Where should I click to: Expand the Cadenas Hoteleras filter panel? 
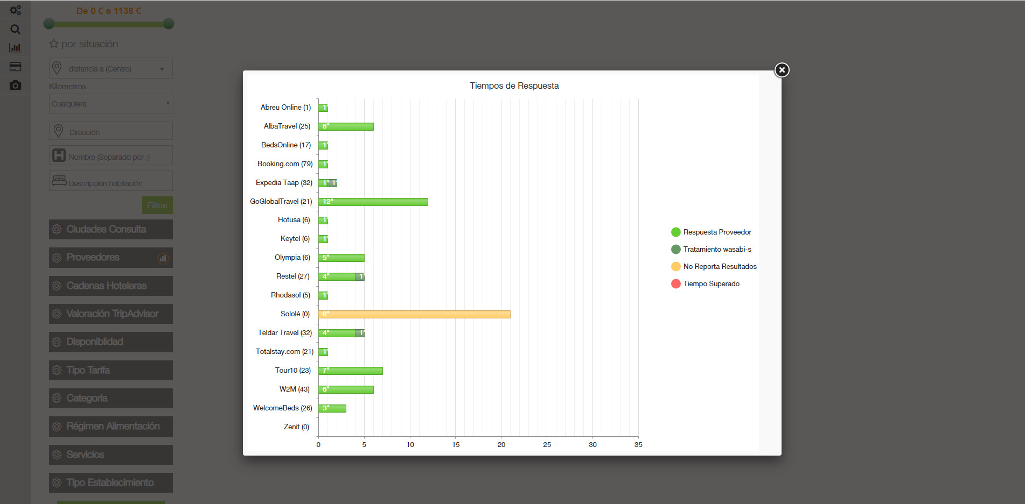pyautogui.click(x=111, y=286)
